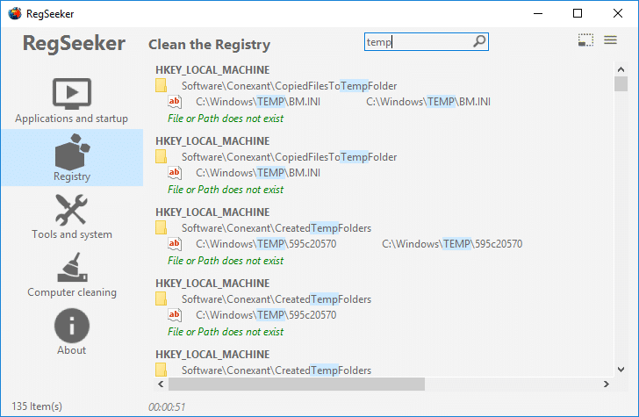The width and height of the screenshot is (639, 417).
Task: Open Tools and system wrench icon
Action: coord(71,210)
